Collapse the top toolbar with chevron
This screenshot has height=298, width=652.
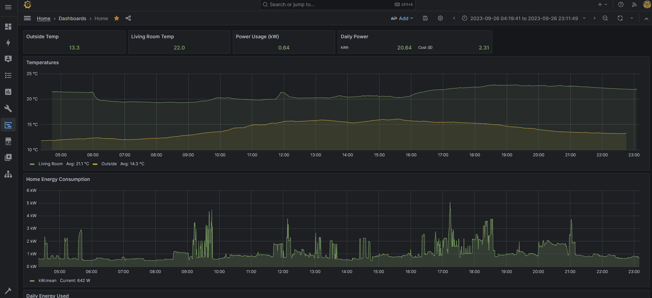click(646, 19)
